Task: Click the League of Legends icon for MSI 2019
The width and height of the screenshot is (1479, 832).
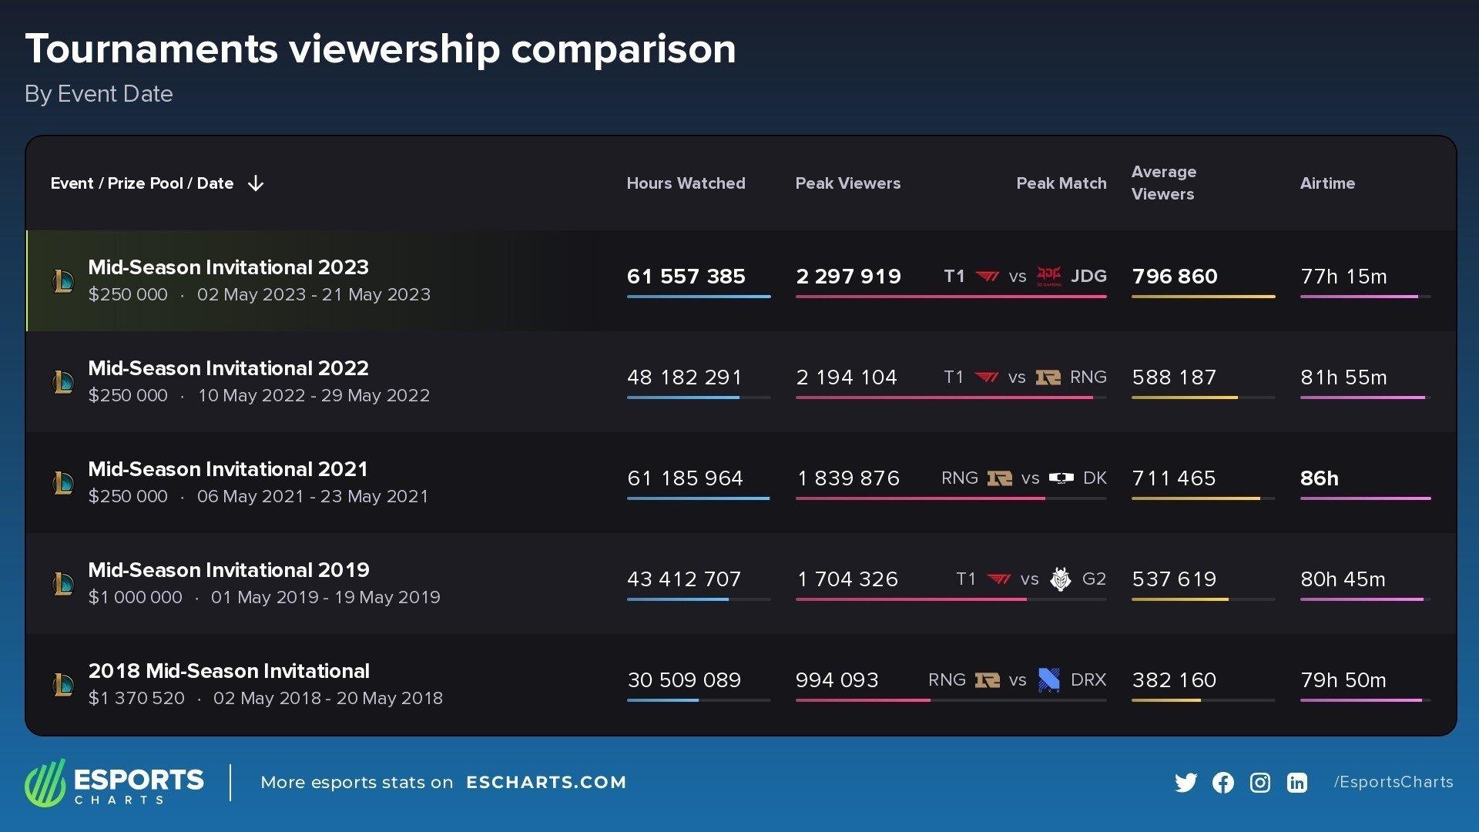Action: click(62, 584)
